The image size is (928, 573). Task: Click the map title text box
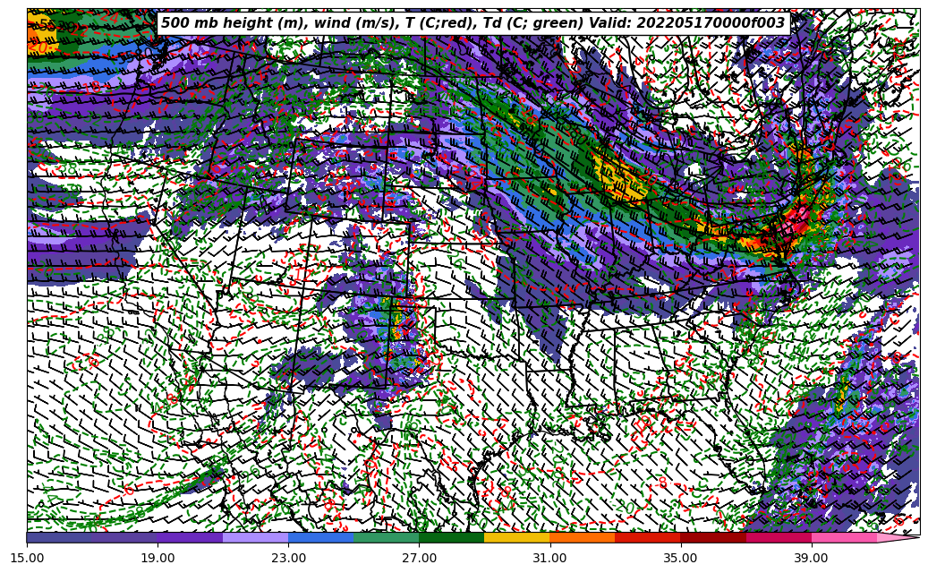tap(473, 23)
